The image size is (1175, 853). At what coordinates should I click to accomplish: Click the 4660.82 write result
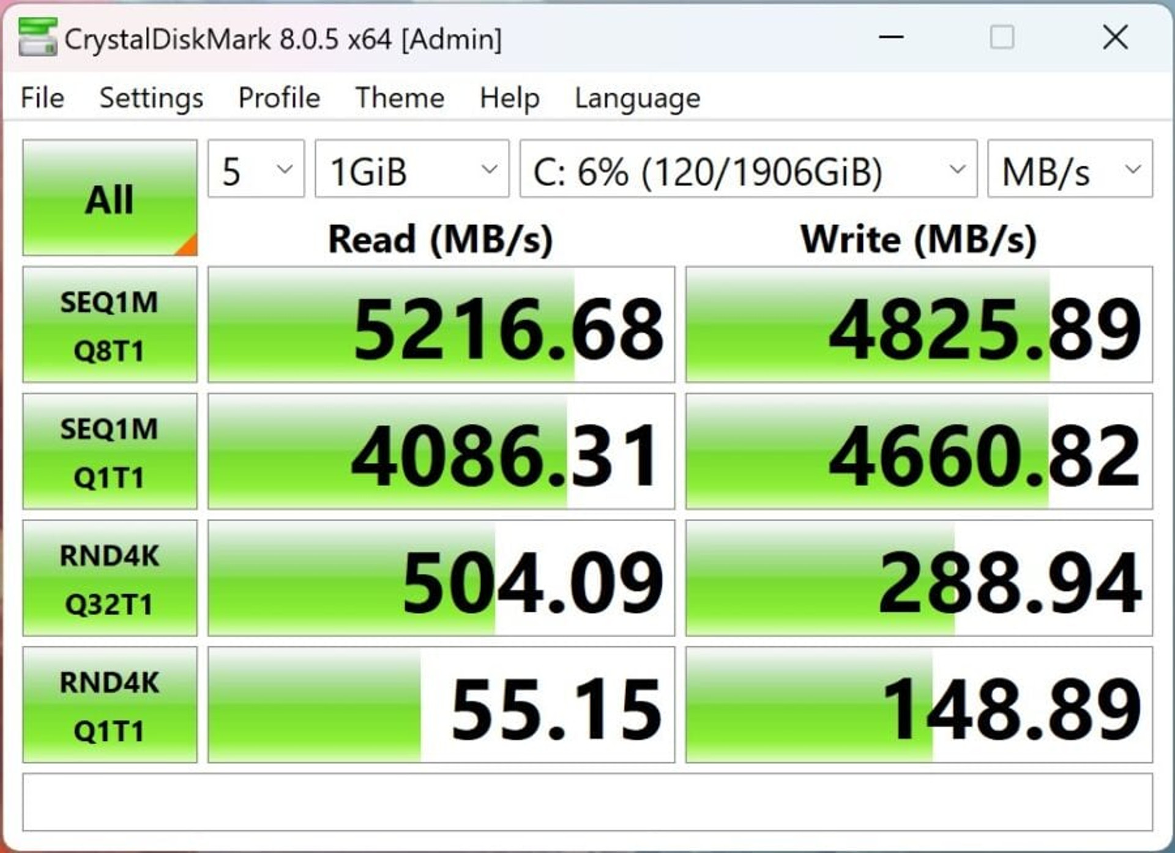(x=919, y=451)
